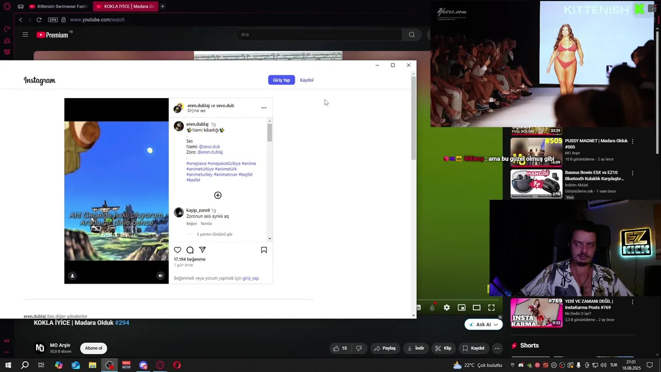Switch to the Kittenish Swimwear tab
661x372 pixels.
coord(58,6)
